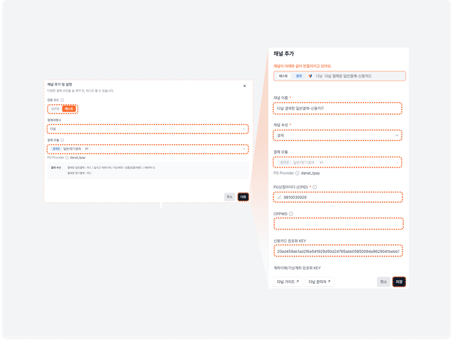The width and height of the screenshot is (453, 341).
Task: Click the 채널 이름 text field
Action: coord(337,108)
